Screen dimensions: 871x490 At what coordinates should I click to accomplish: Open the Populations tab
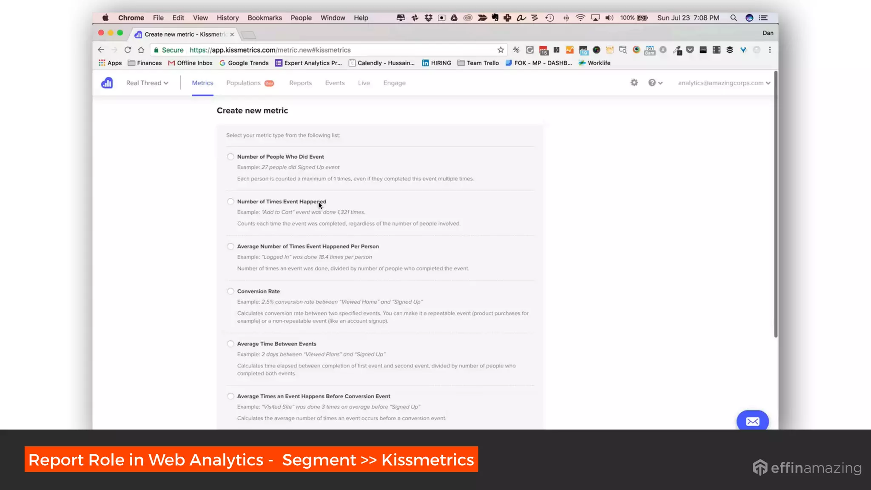point(250,83)
